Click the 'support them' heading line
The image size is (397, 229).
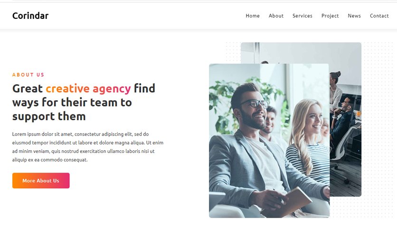(x=49, y=116)
